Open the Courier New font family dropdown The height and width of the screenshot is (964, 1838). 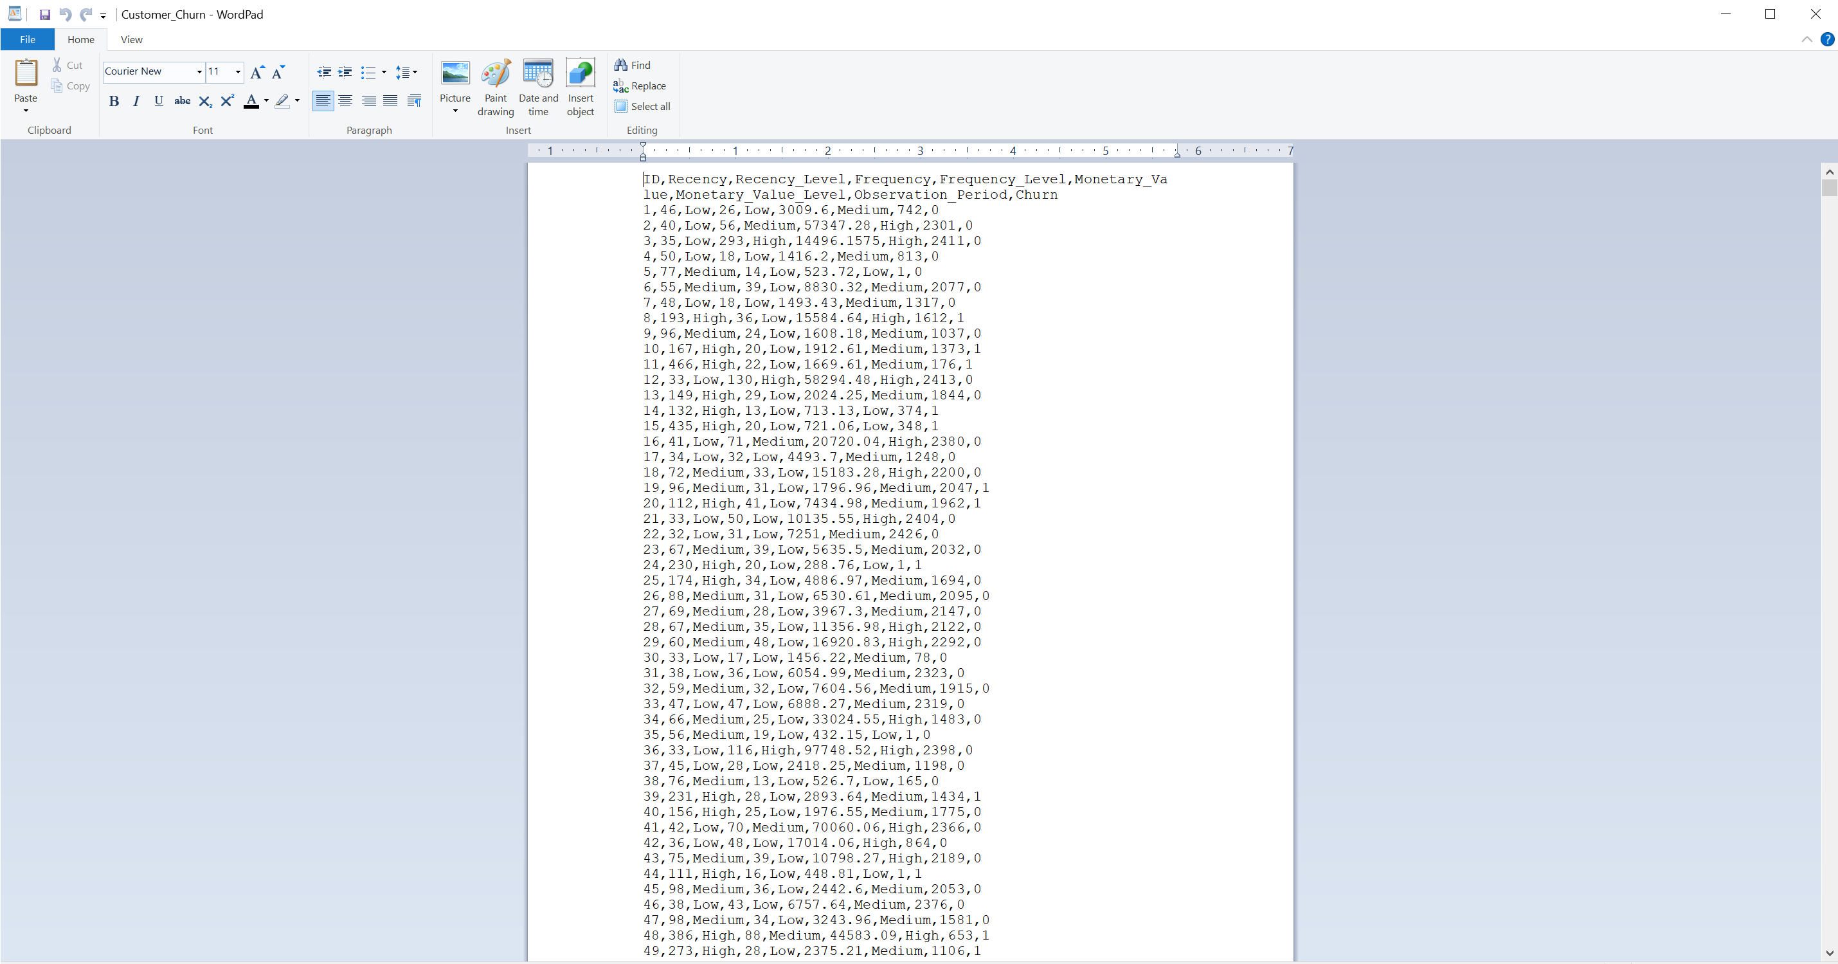[199, 71]
